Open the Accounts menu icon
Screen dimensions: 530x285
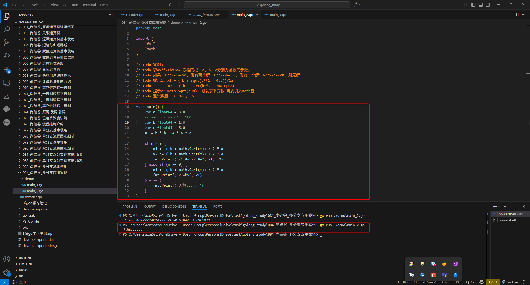click(x=7, y=259)
